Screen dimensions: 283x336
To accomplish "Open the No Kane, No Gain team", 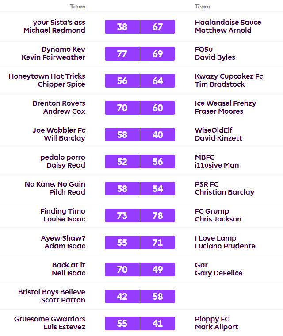I will pyautogui.click(x=55, y=184).
